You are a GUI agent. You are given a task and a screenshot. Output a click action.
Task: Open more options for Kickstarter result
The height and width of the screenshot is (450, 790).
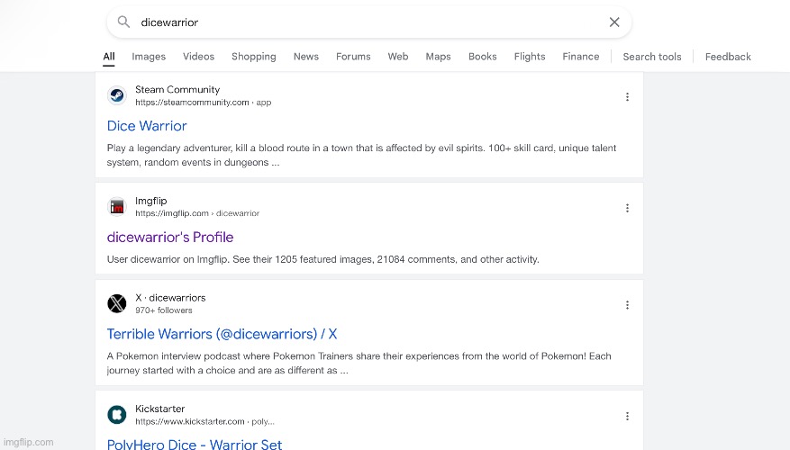point(627,417)
